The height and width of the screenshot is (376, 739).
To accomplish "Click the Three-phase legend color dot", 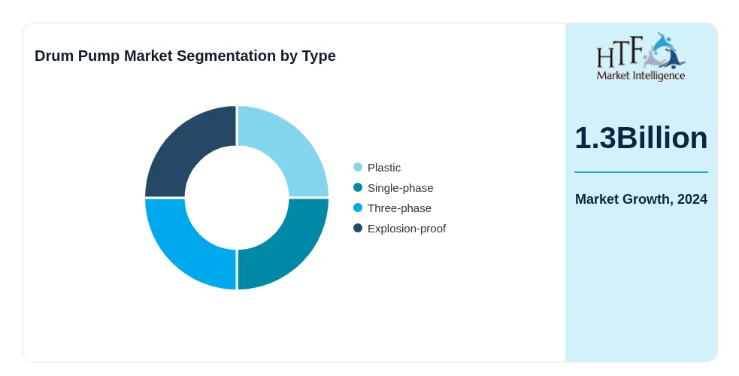I will (358, 208).
